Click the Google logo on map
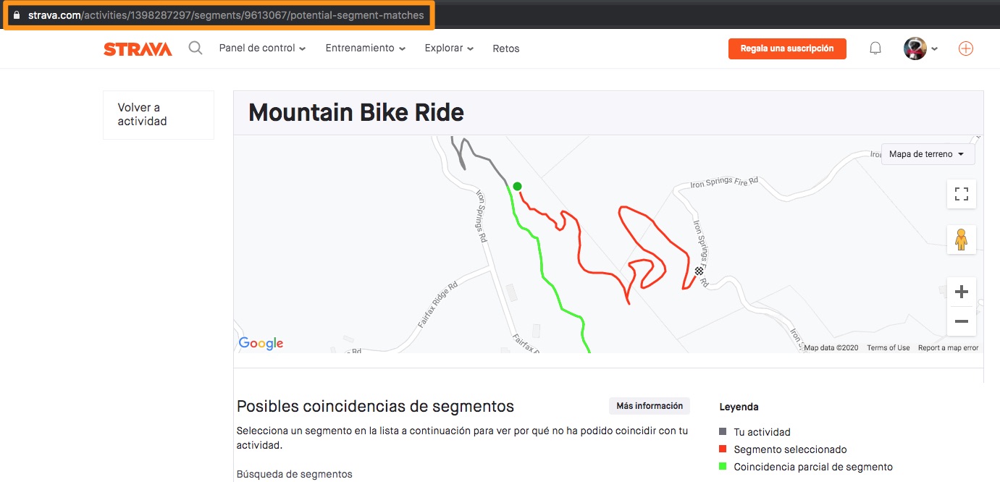Image resolution: width=1000 pixels, height=482 pixels. 261,344
